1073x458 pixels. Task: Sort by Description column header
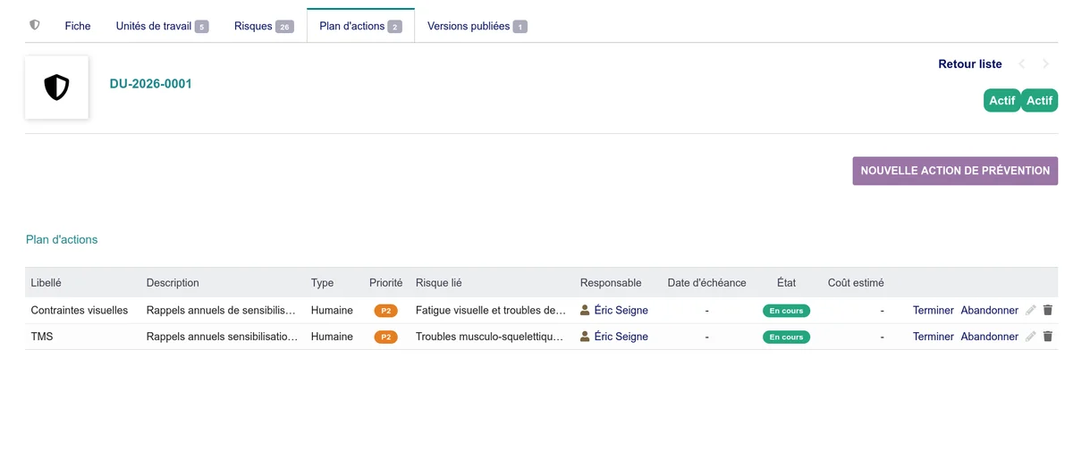pyautogui.click(x=173, y=283)
